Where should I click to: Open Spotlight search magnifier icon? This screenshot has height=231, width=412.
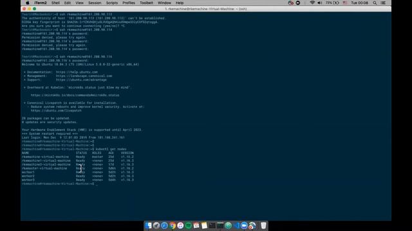click(375, 3)
